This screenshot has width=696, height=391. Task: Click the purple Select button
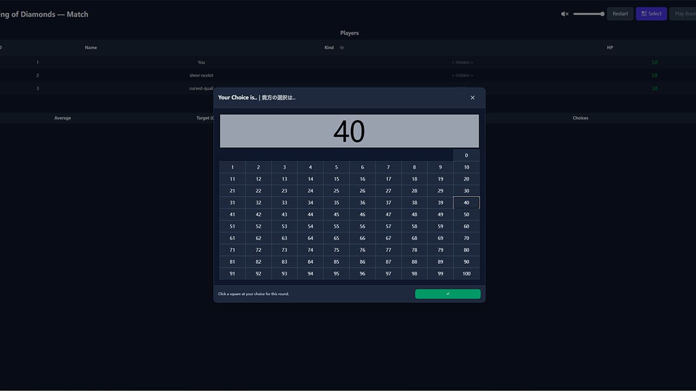[651, 14]
